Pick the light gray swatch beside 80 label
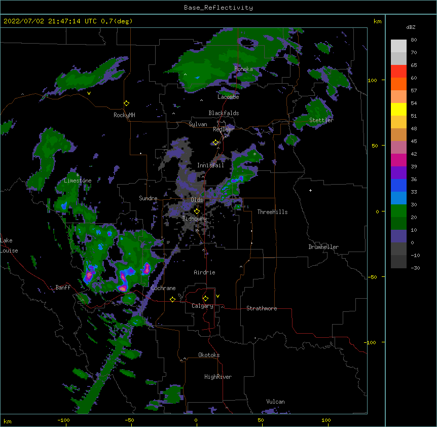Viewport: 437px width, 427px height. 398,46
